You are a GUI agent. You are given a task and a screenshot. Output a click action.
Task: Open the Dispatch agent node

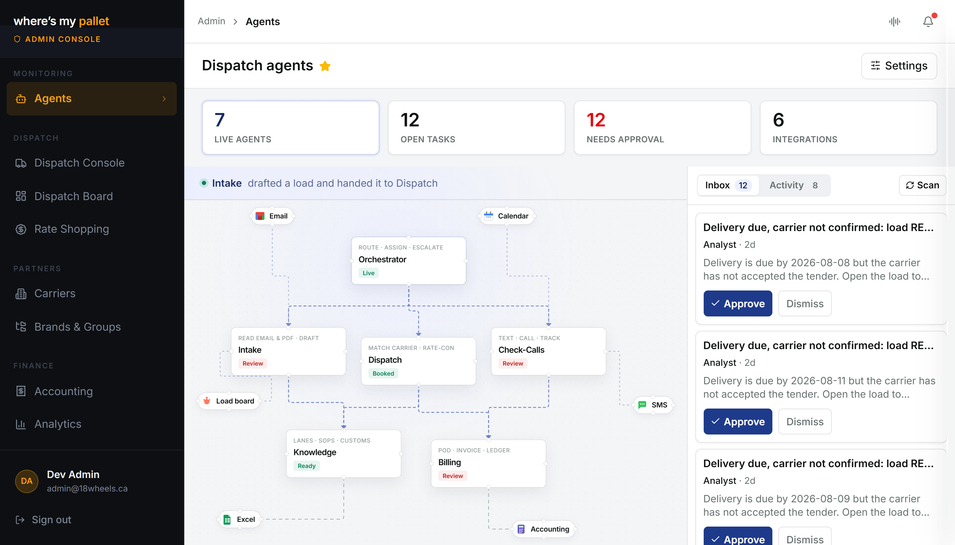418,361
